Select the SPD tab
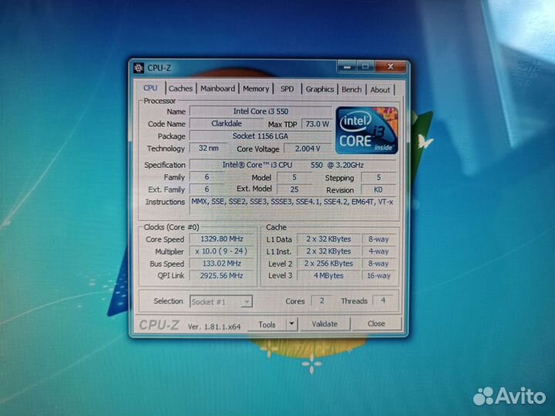Screen dimensions: 555x416 [287, 89]
